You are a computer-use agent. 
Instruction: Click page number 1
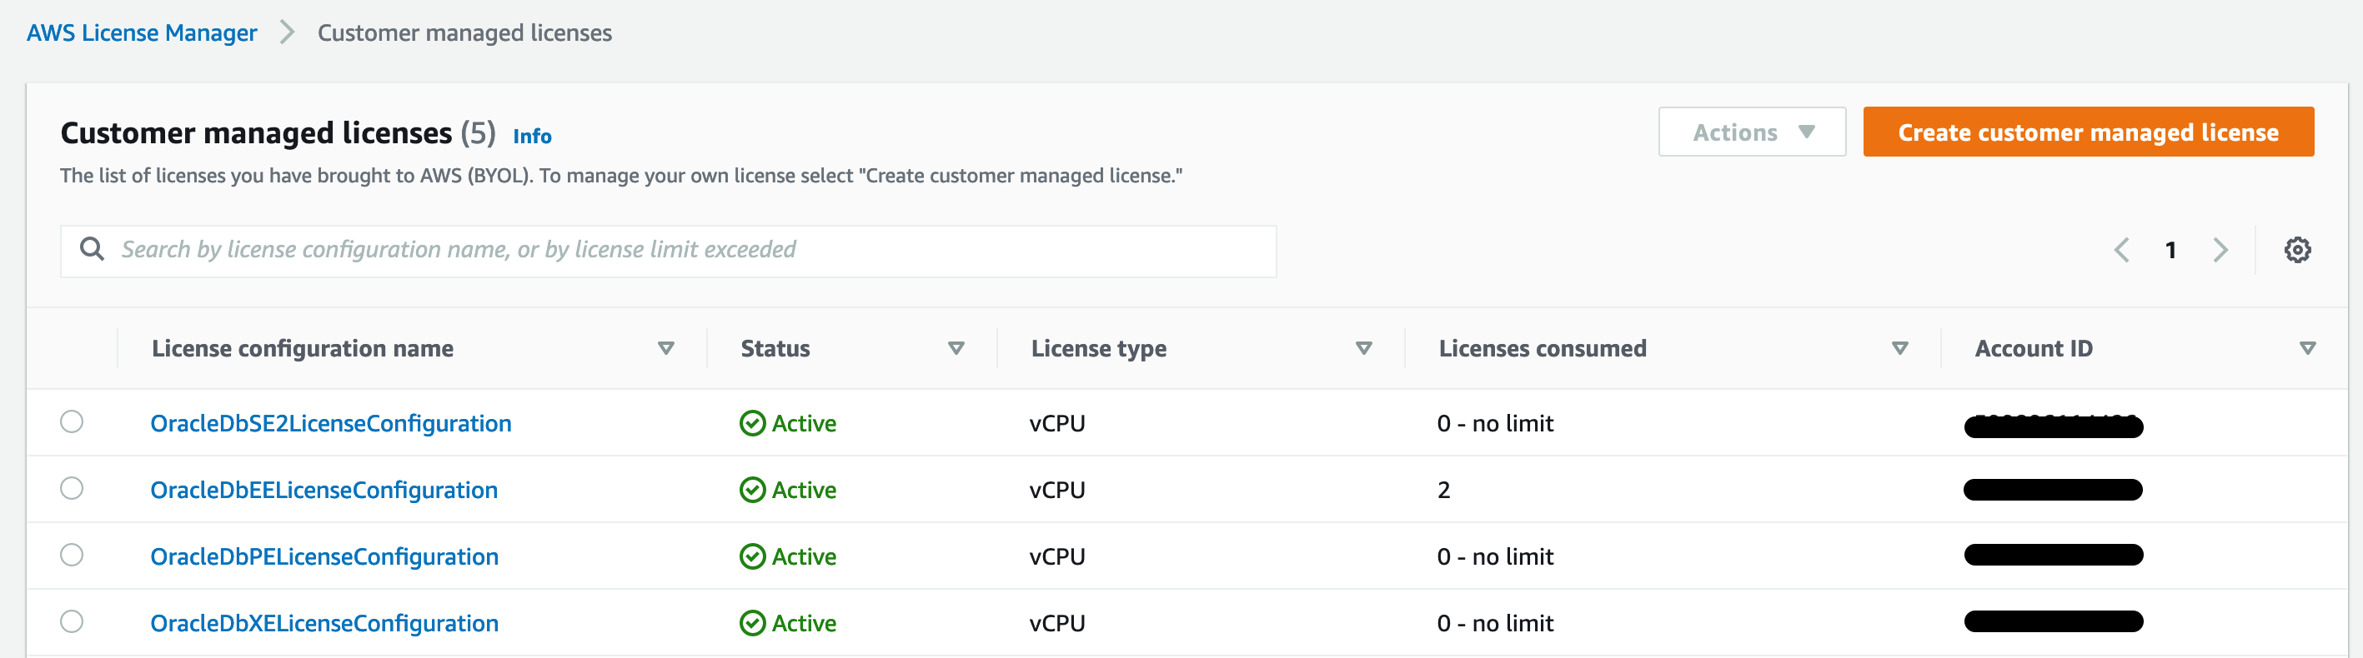[x=2170, y=250]
